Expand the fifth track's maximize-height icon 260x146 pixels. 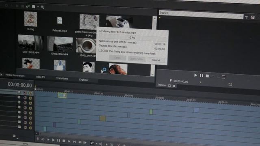(19, 112)
